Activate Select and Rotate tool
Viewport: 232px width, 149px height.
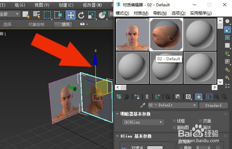pyautogui.click(x=81, y=15)
